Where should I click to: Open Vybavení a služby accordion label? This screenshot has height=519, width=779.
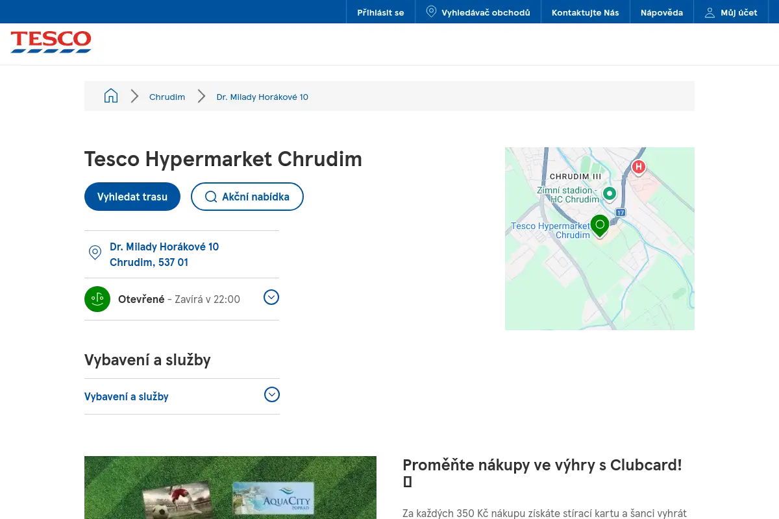click(127, 396)
